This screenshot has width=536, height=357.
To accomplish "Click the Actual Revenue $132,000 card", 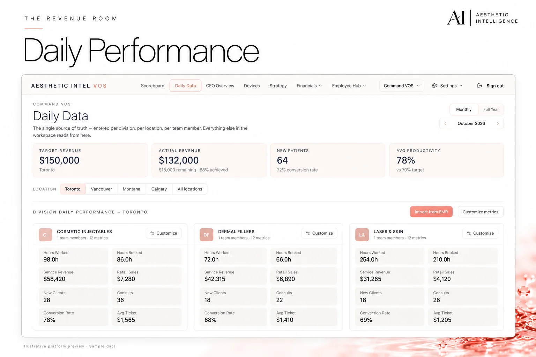I will pos(209,160).
